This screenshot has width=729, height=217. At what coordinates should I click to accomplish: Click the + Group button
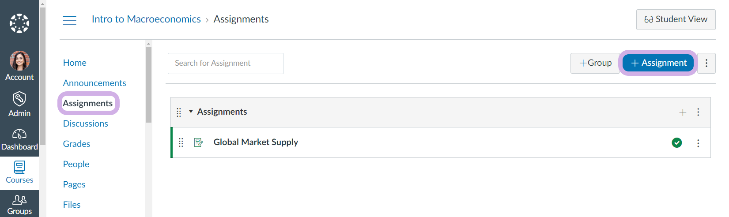tap(595, 63)
